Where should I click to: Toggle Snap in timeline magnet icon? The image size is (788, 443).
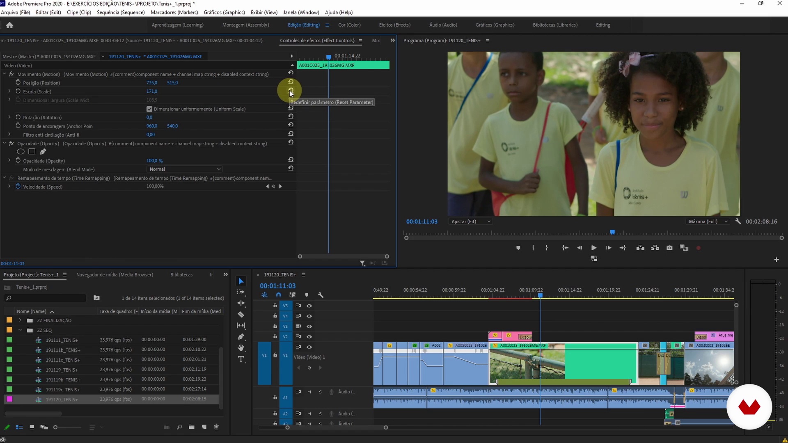(279, 295)
